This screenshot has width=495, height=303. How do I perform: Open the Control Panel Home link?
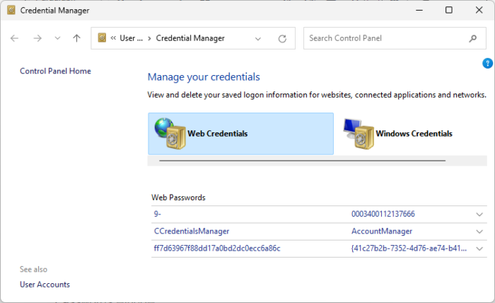click(55, 71)
